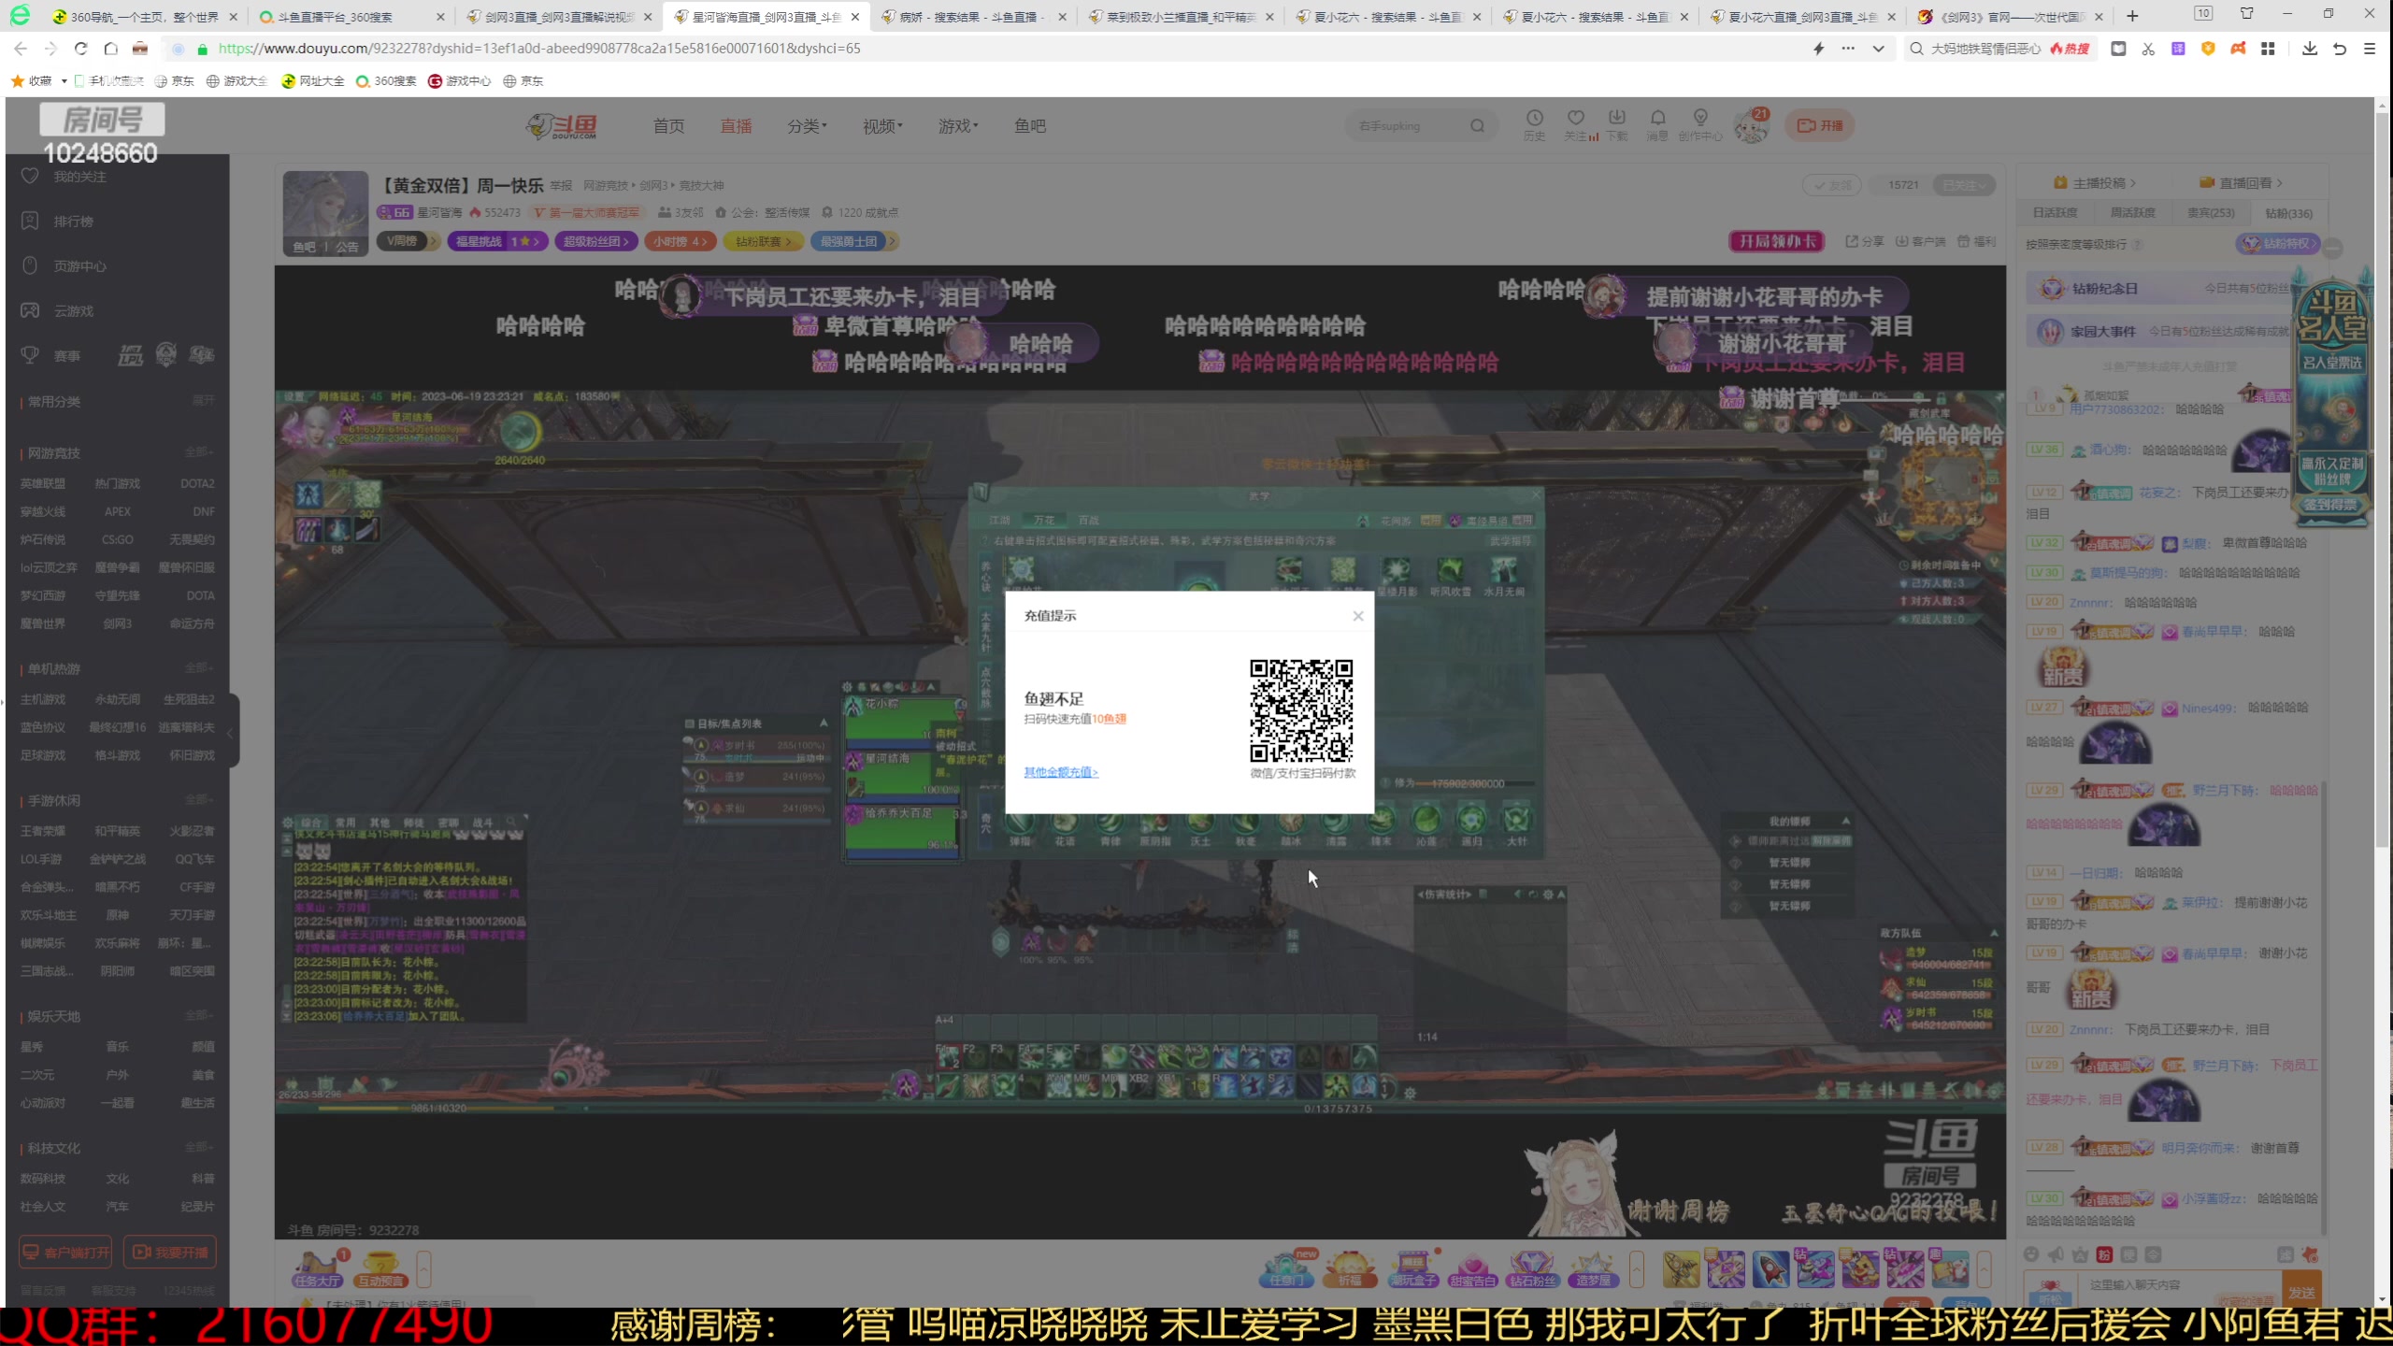The width and height of the screenshot is (2393, 1346).
Task: Click the 开局领办卡 banner button
Action: (1777, 241)
